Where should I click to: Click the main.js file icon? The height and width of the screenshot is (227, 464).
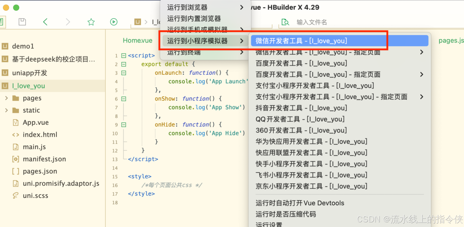coord(16,147)
